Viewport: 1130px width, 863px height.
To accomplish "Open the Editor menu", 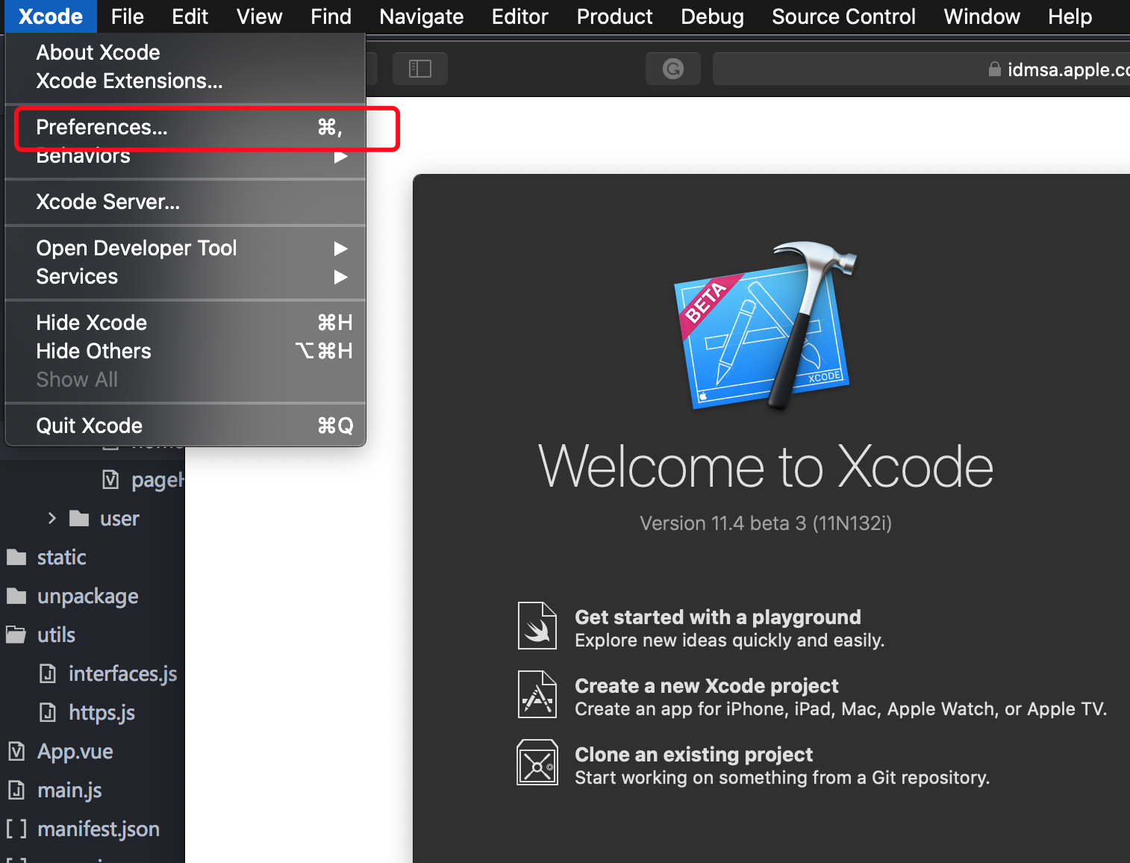I will [520, 16].
